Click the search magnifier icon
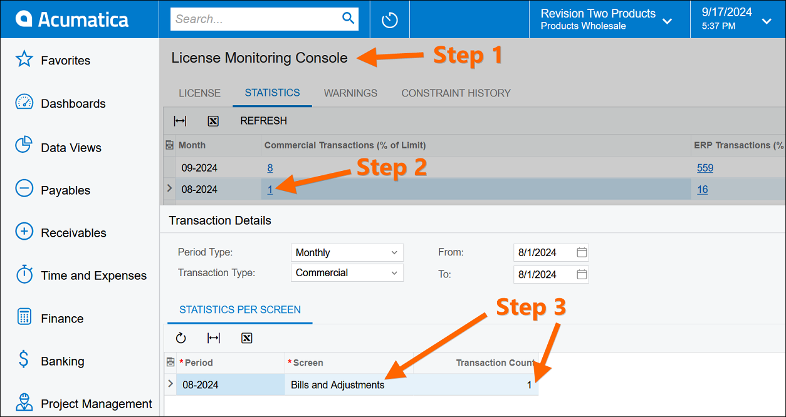 (x=348, y=19)
